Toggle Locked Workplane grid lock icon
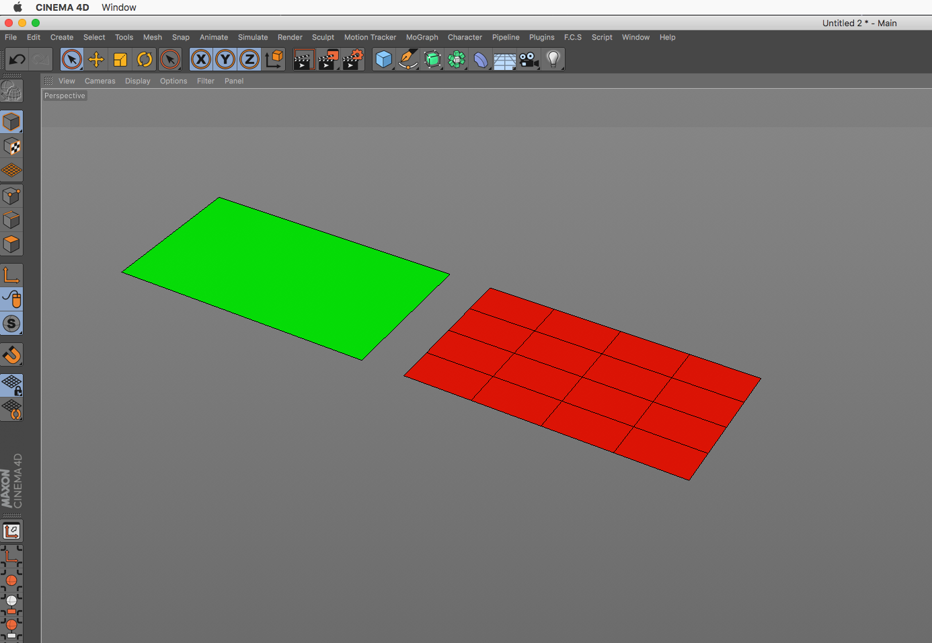Viewport: 932px width, 643px height. (x=11, y=385)
